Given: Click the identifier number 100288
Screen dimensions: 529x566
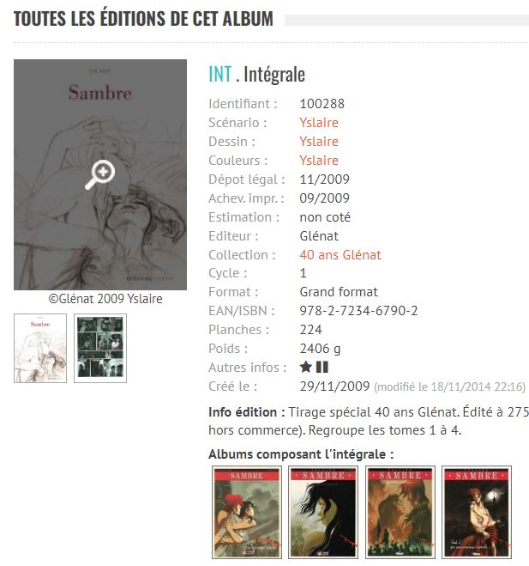Looking at the screenshot, I should [322, 104].
